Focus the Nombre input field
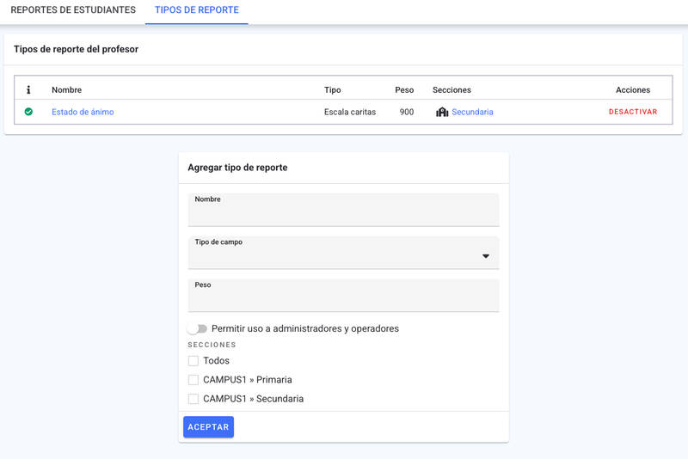The image size is (688, 459). 343,210
